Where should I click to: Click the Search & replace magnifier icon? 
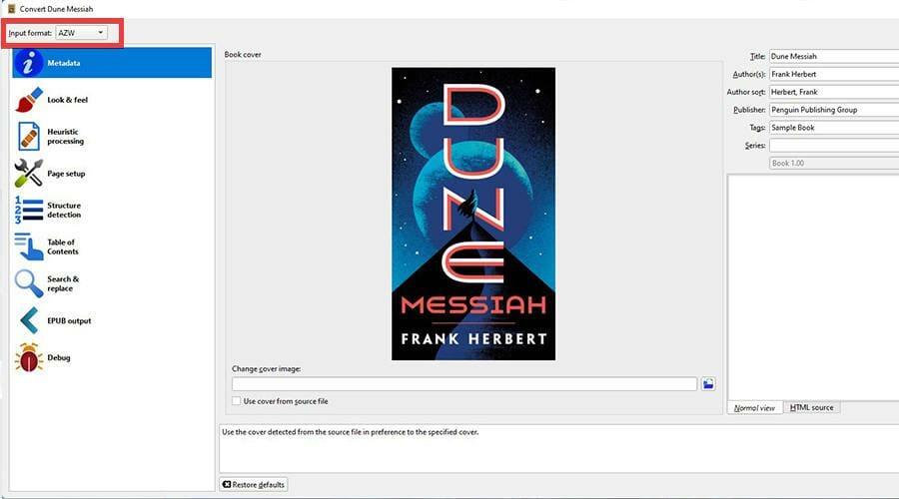click(29, 283)
